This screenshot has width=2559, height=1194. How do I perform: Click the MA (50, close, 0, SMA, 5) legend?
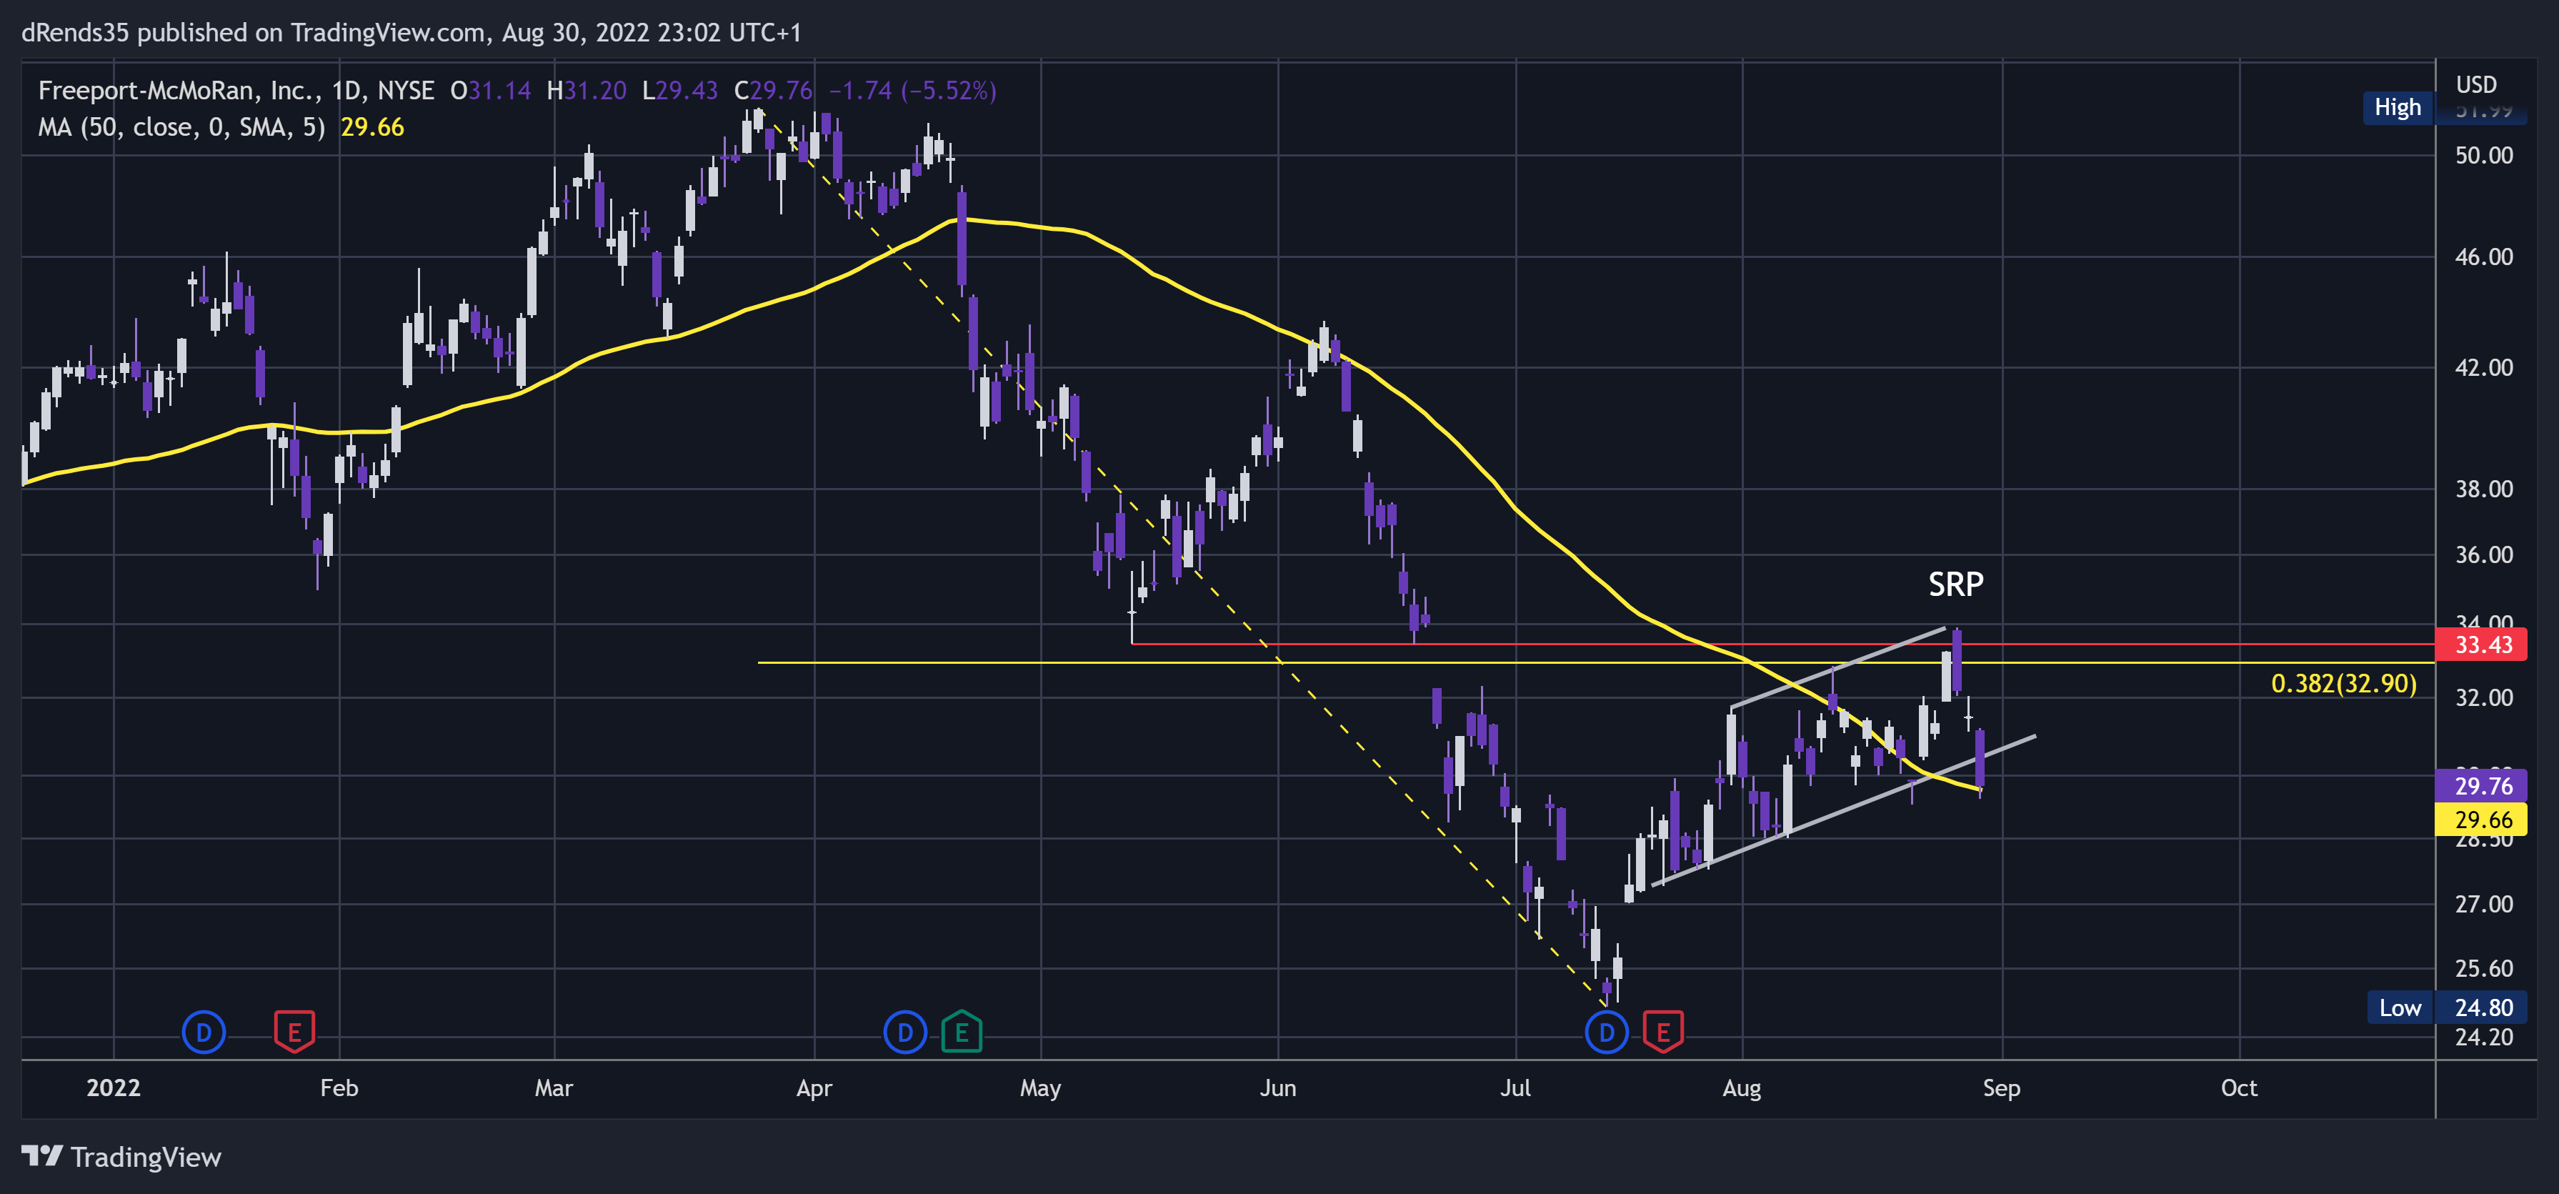tap(181, 127)
